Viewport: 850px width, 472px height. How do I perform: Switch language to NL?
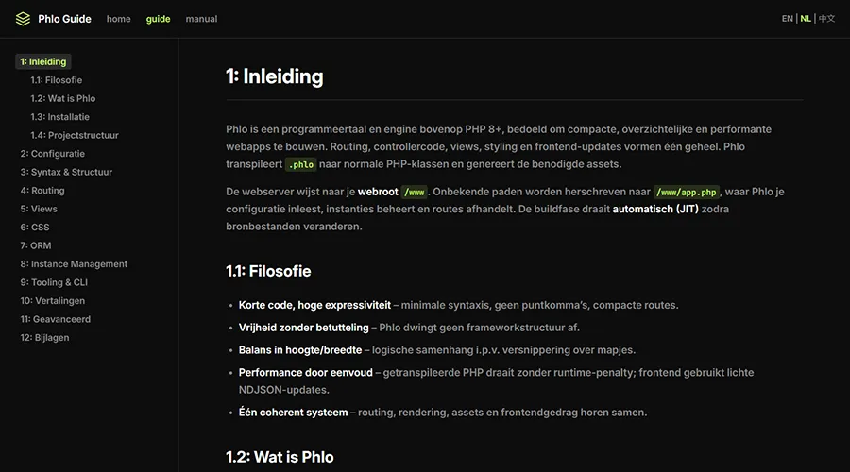[806, 19]
